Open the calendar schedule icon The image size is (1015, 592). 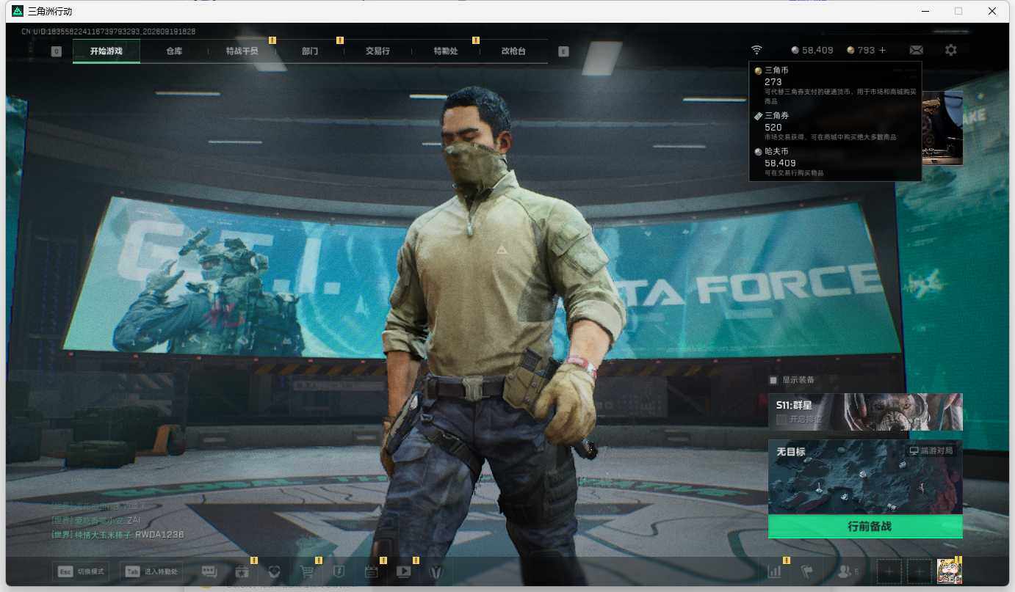coord(372,572)
